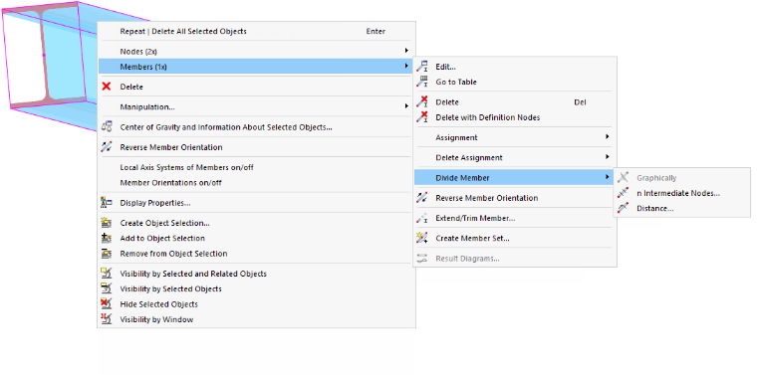
Task: Click the Visibility by Window icon
Action: (107, 319)
